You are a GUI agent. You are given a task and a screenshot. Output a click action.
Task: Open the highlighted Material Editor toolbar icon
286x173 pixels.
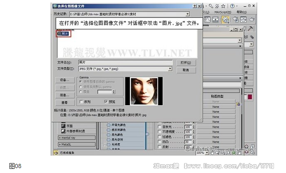point(225,20)
